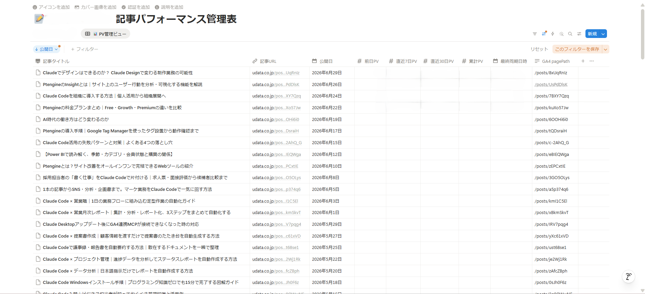Open the URL ending in p374q6
Image resolution: width=645 pixels, height=294 pixels.
277,189
